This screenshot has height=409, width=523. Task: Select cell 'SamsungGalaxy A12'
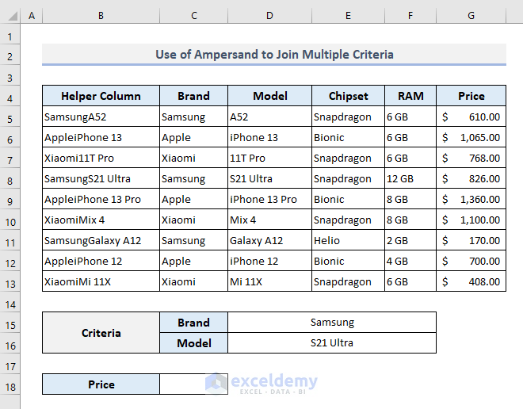coord(101,240)
